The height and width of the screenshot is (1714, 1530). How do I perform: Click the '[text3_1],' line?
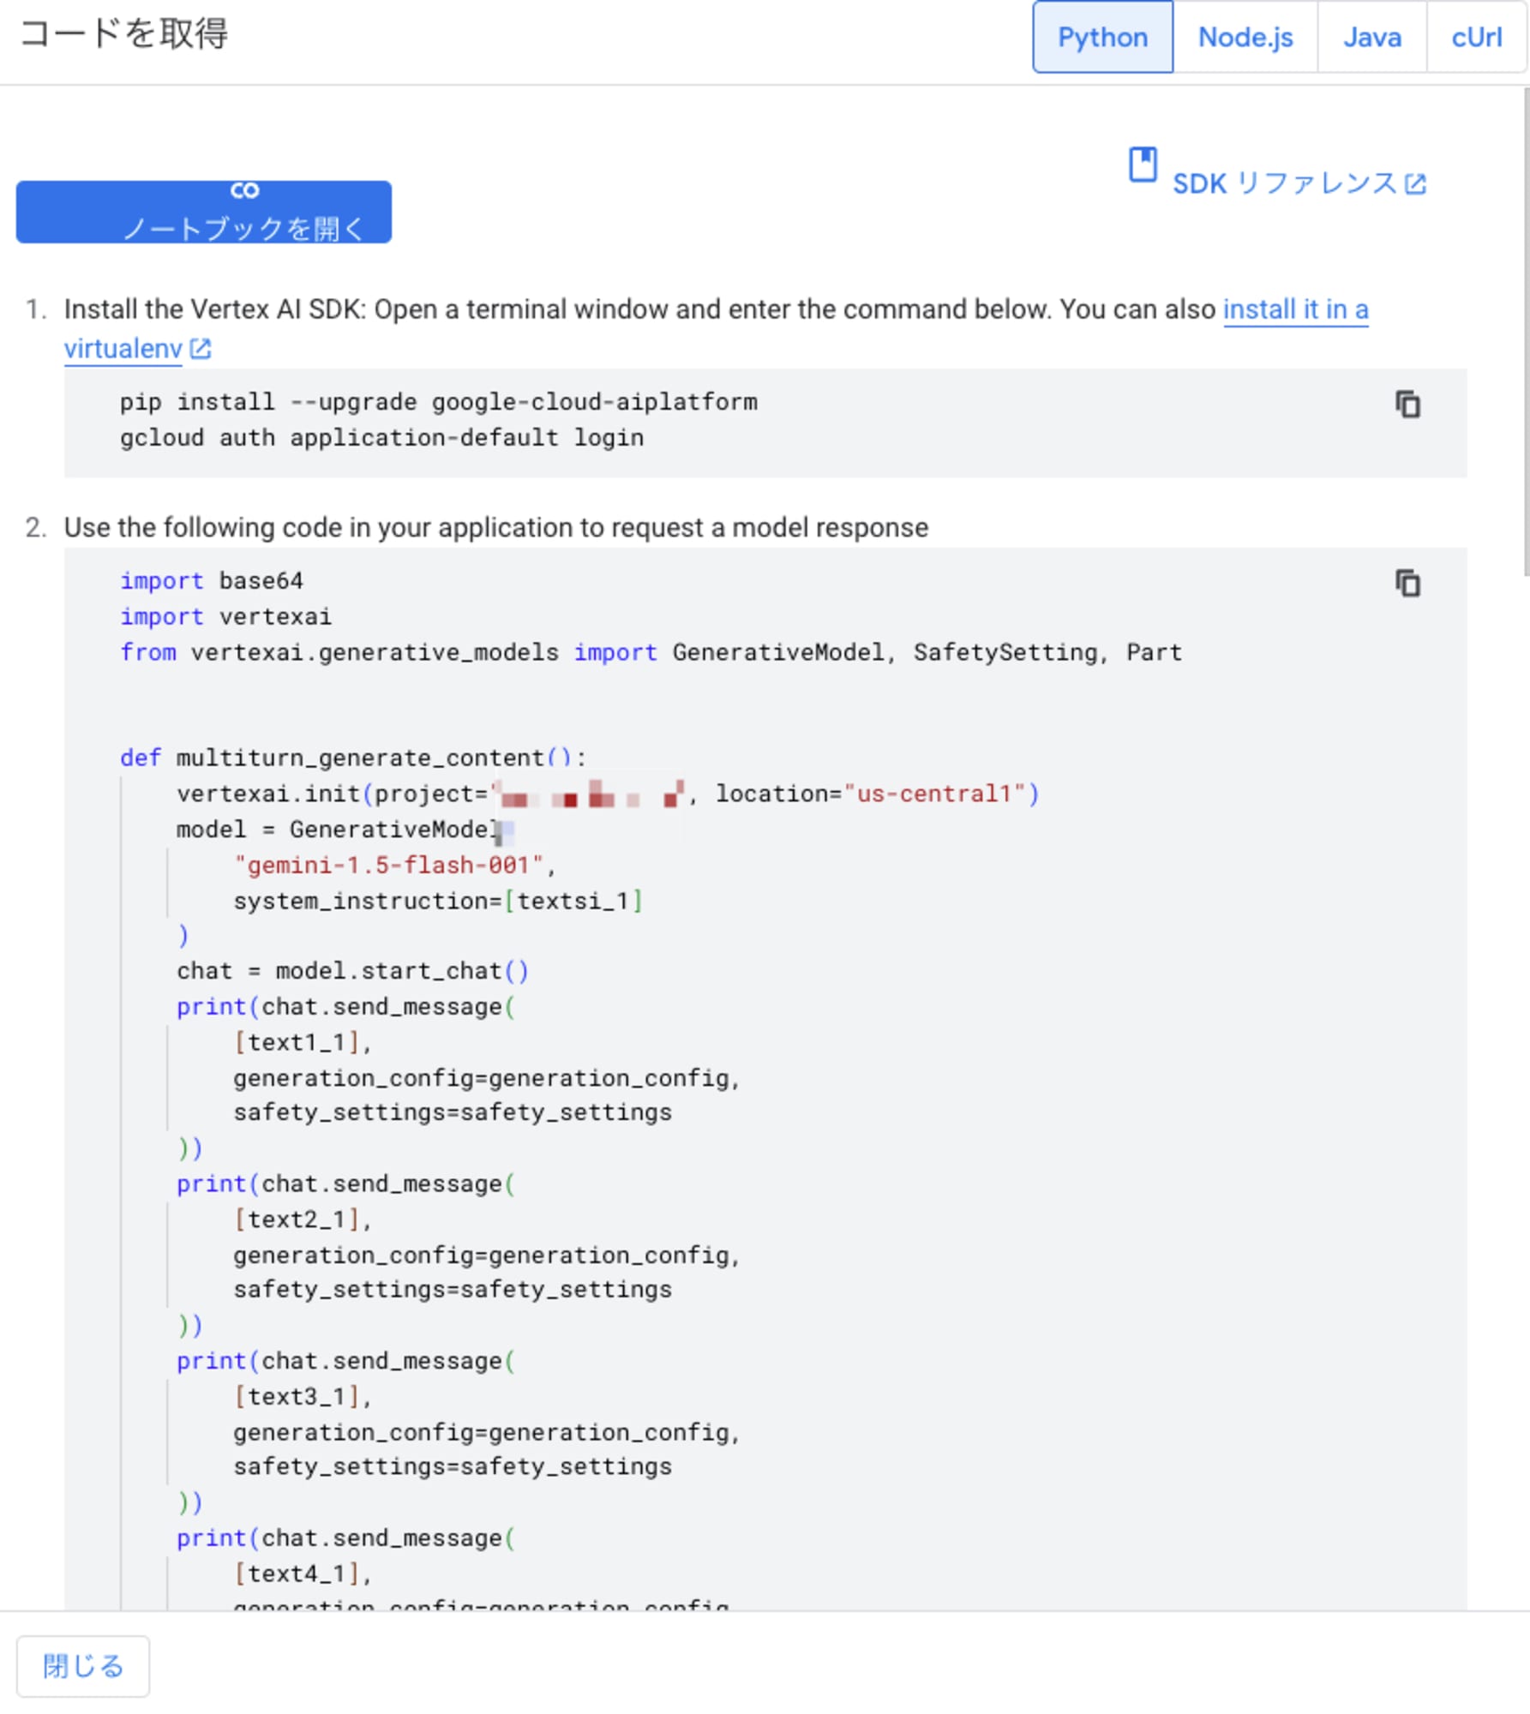[303, 1398]
